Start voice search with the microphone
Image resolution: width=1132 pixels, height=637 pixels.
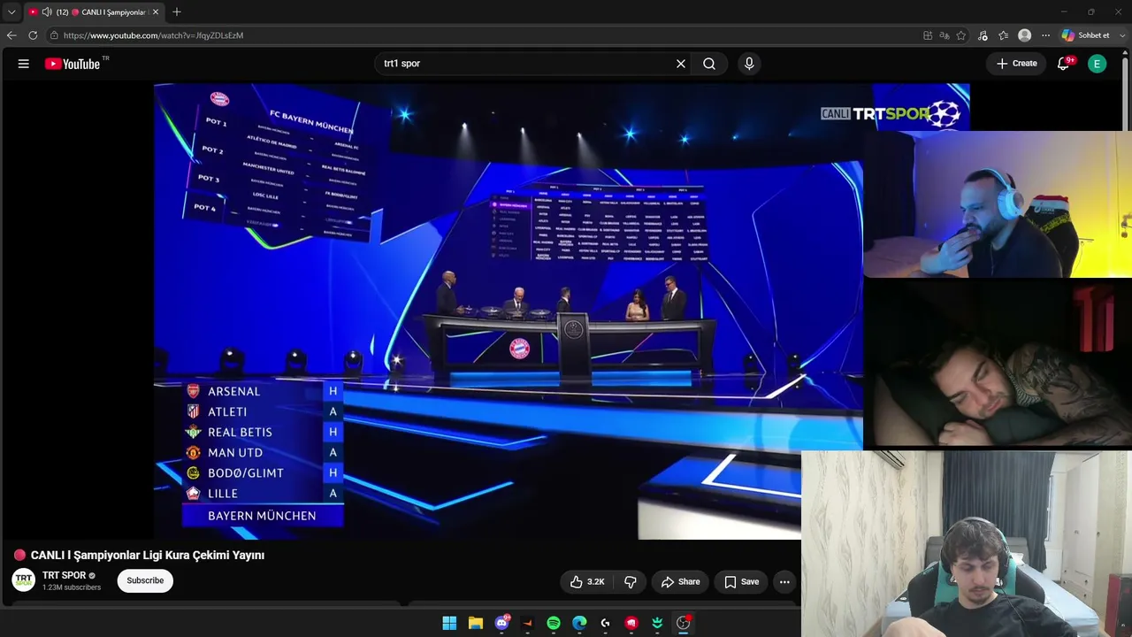point(749,64)
